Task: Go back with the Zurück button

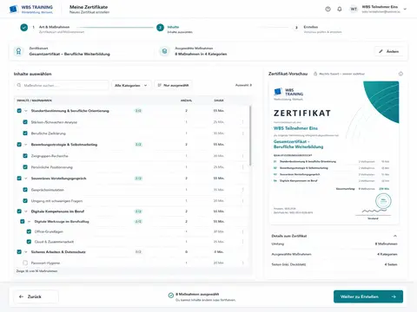Action: [36, 296]
